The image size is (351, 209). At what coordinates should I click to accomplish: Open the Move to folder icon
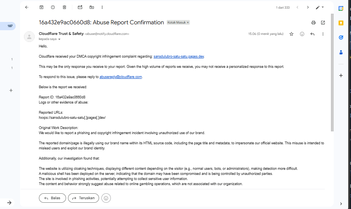coord(92,7)
